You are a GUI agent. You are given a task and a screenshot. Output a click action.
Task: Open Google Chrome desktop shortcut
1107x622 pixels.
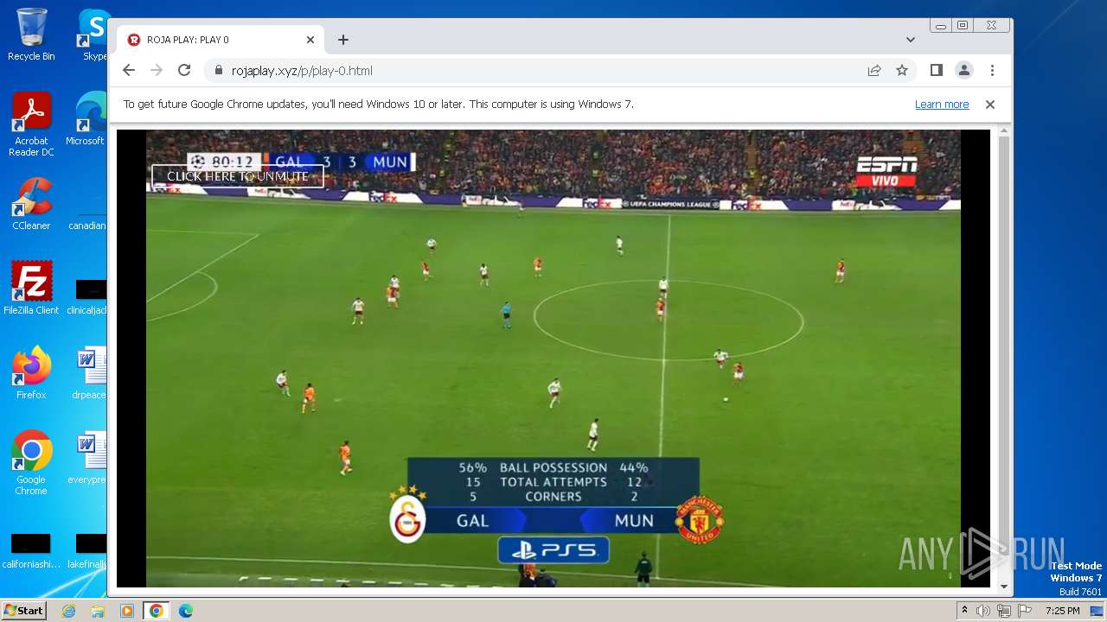pyautogui.click(x=31, y=462)
